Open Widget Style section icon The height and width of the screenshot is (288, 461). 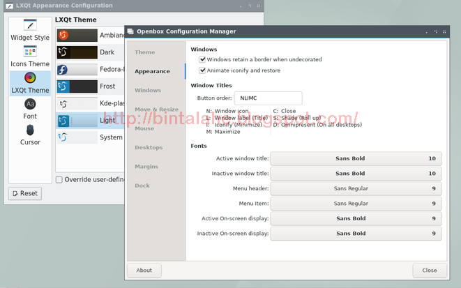pyautogui.click(x=30, y=25)
